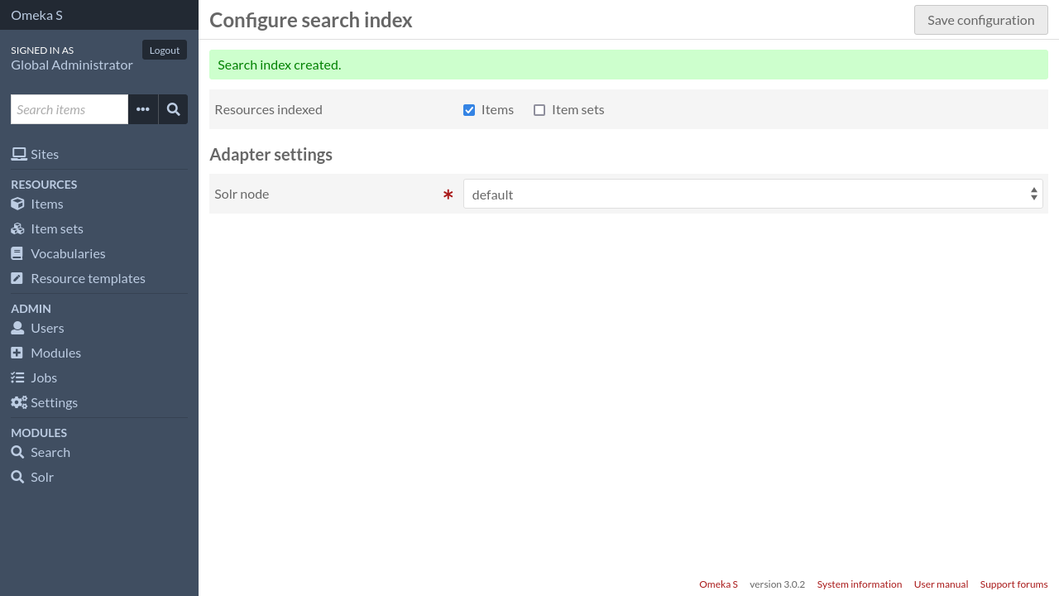The image size is (1059, 596).
Task: Click the Vocabularies book icon
Action: [17, 253]
